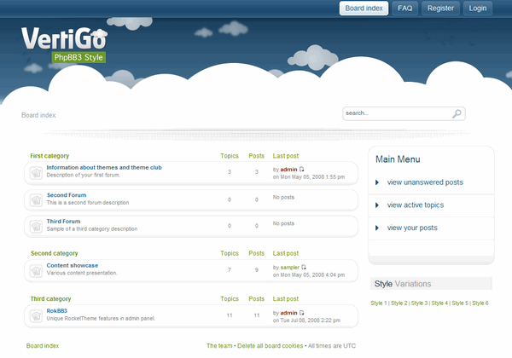Image resolution: width=512 pixels, height=358 pixels.
Task: View latest post icon in RokBB3 row
Action: pyautogui.click(x=302, y=313)
